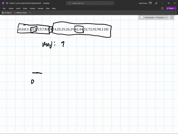Open the File menu
178x134 pixels.
[4, 9]
